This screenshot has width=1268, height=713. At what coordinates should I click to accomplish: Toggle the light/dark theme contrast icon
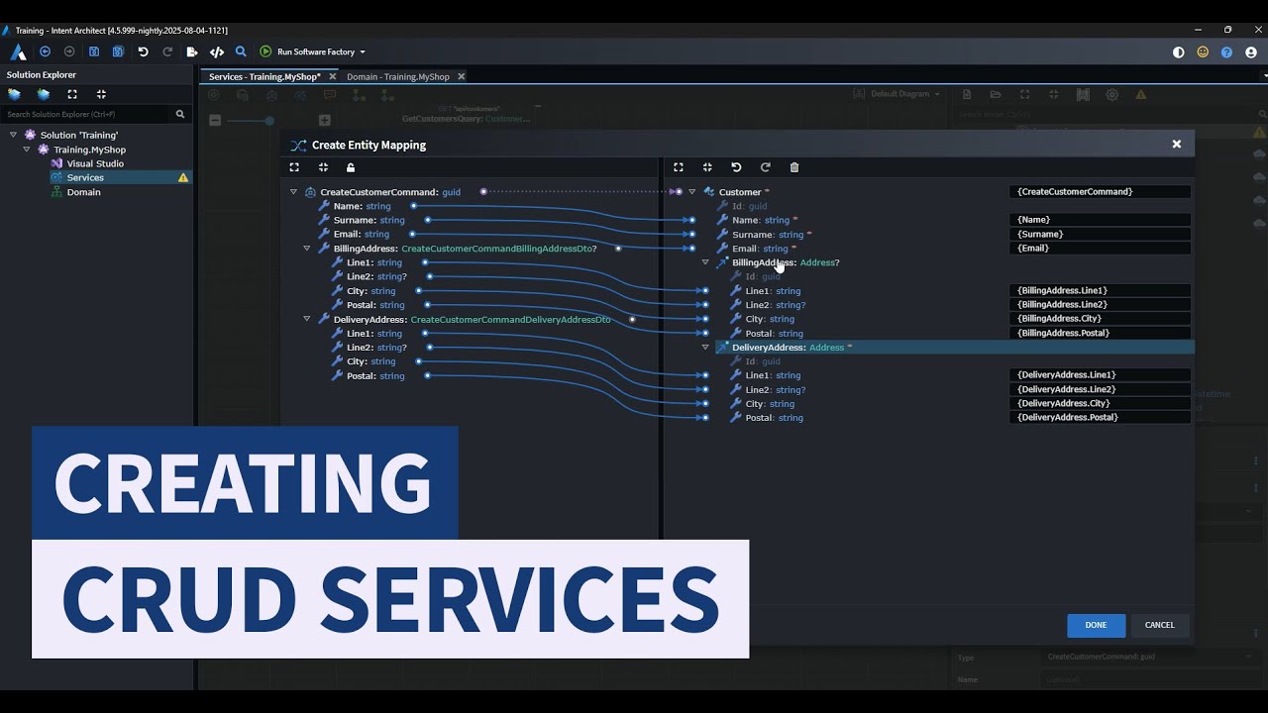click(x=1178, y=52)
